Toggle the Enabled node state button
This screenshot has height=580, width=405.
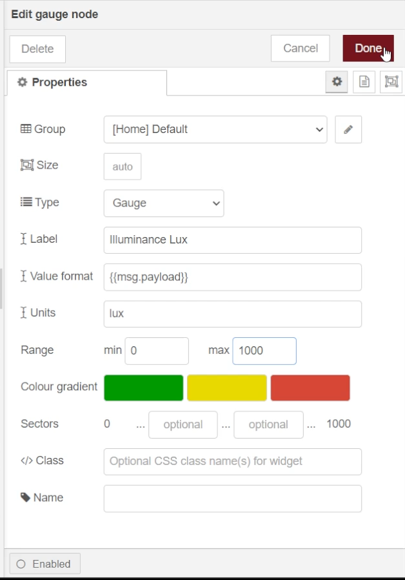tap(44, 564)
